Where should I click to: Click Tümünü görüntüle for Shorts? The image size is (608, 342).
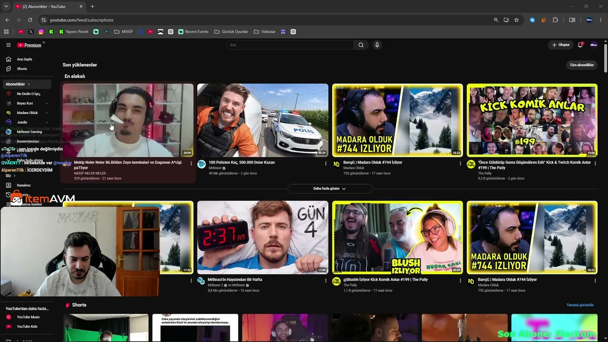click(x=580, y=305)
